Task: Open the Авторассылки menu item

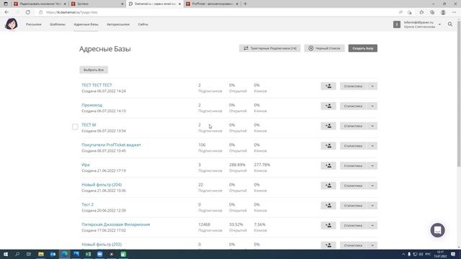Action: [118, 24]
